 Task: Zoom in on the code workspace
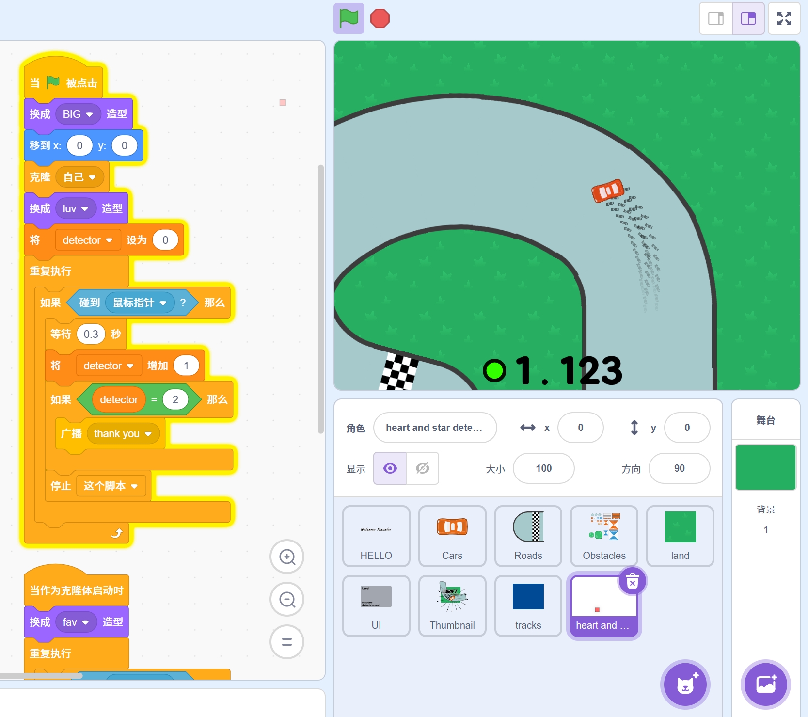point(287,557)
